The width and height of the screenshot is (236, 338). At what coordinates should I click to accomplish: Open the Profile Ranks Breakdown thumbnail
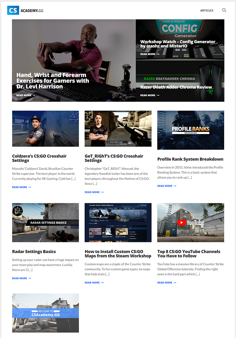(190, 130)
